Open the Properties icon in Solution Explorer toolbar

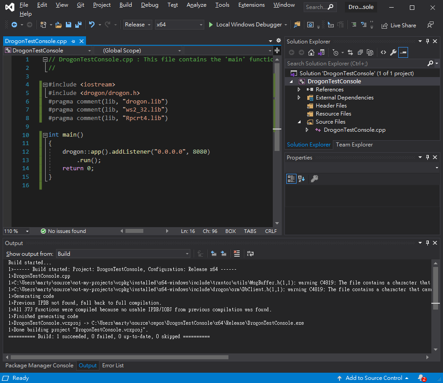(394, 52)
